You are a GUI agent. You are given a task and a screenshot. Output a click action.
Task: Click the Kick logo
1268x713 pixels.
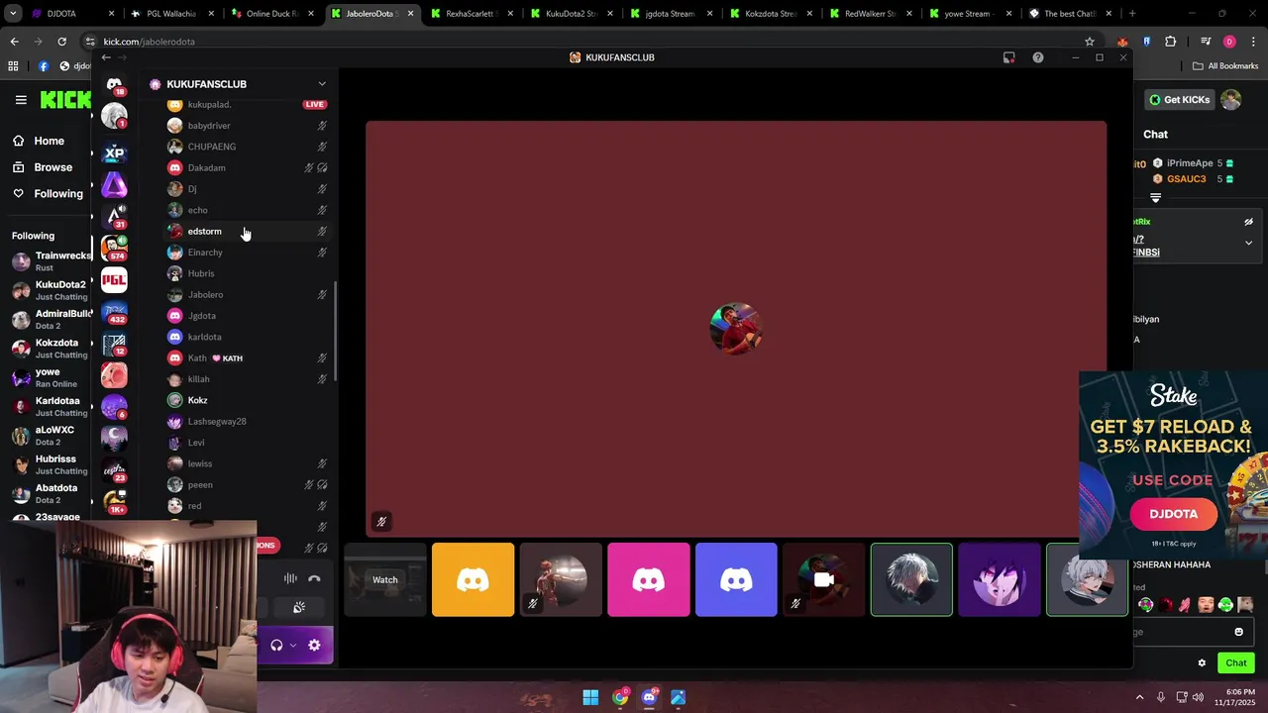click(65, 99)
